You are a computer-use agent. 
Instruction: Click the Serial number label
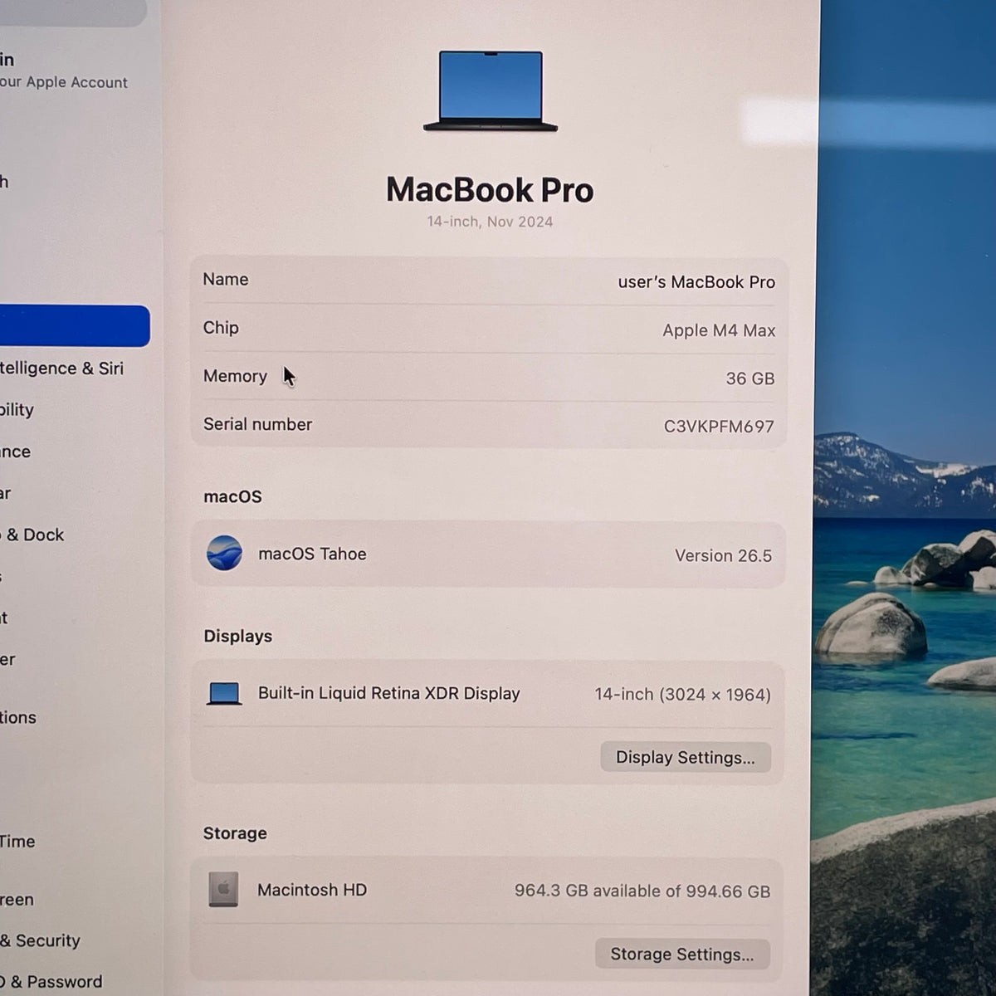click(x=257, y=424)
